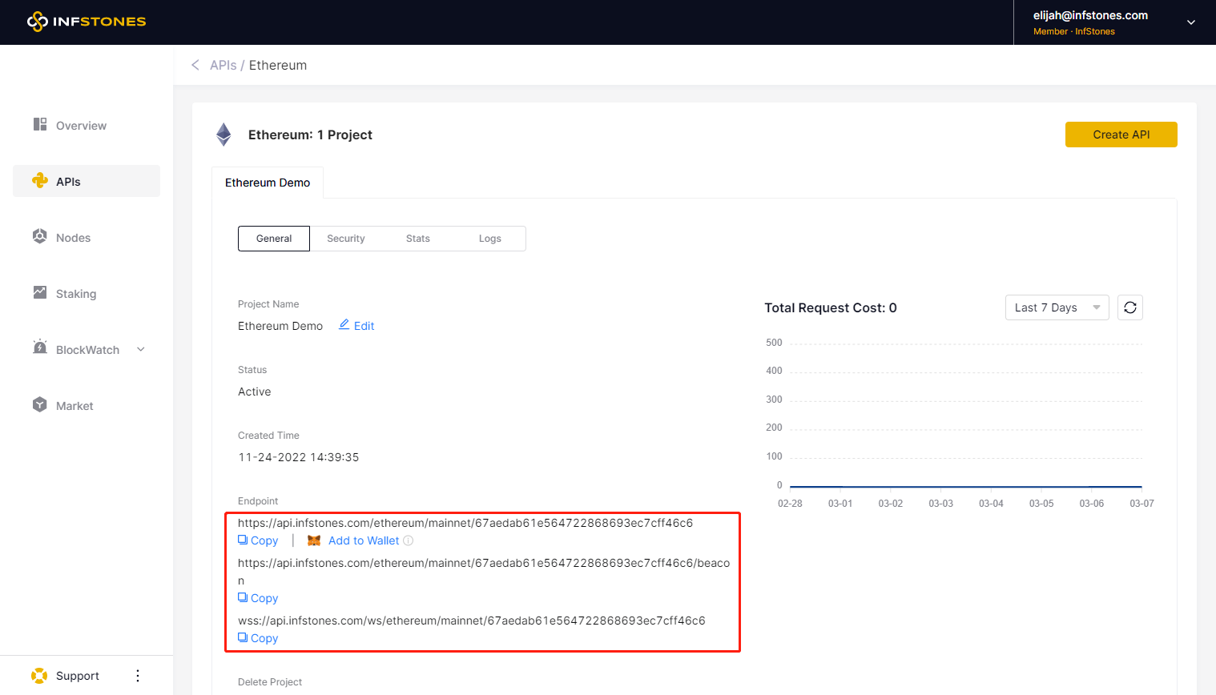Screen dimensions: 1216x695
Task: Open the Last 7 Days dropdown
Action: (1057, 307)
